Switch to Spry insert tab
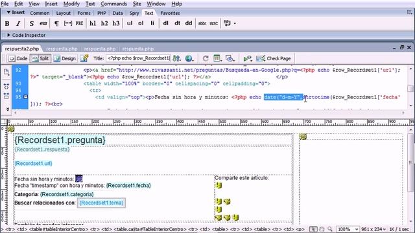The height and width of the screenshot is (233, 415). click(134, 13)
